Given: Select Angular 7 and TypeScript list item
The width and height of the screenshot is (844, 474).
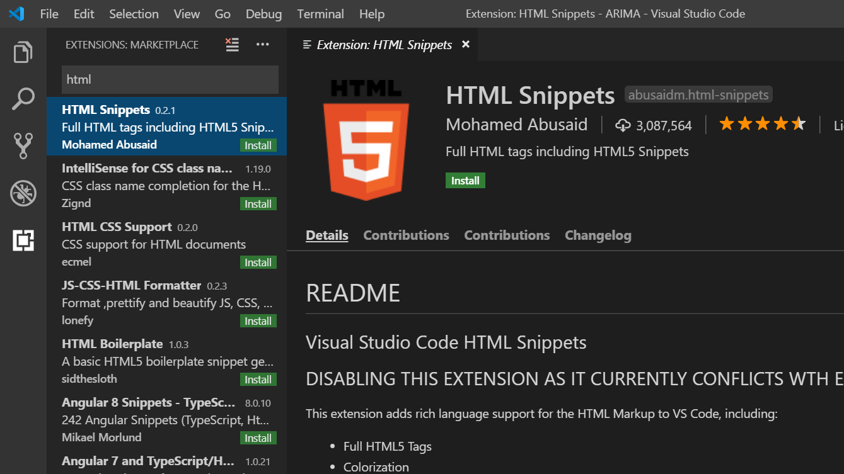Looking at the screenshot, I should coord(166,461).
